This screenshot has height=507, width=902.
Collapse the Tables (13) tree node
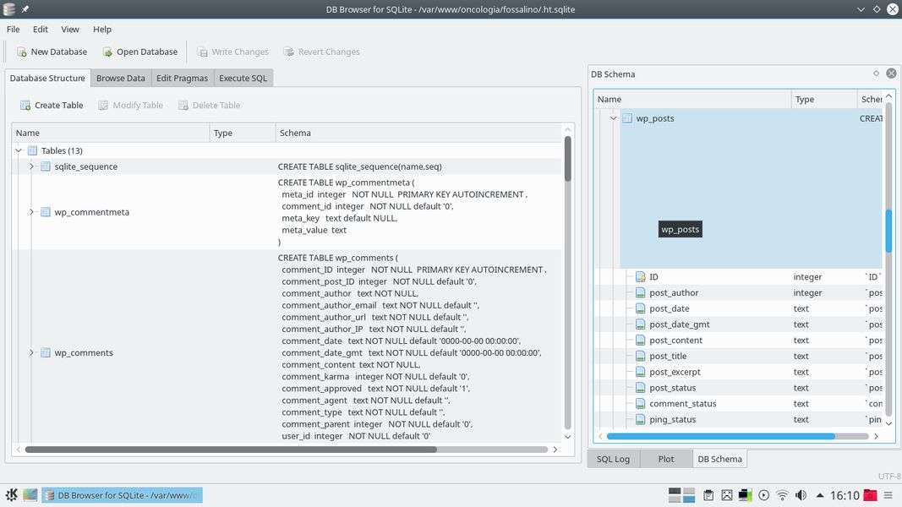click(19, 150)
